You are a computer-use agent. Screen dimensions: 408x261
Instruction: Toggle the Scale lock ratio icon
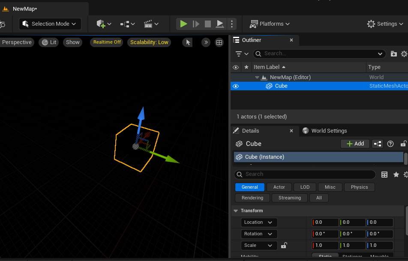point(284,246)
